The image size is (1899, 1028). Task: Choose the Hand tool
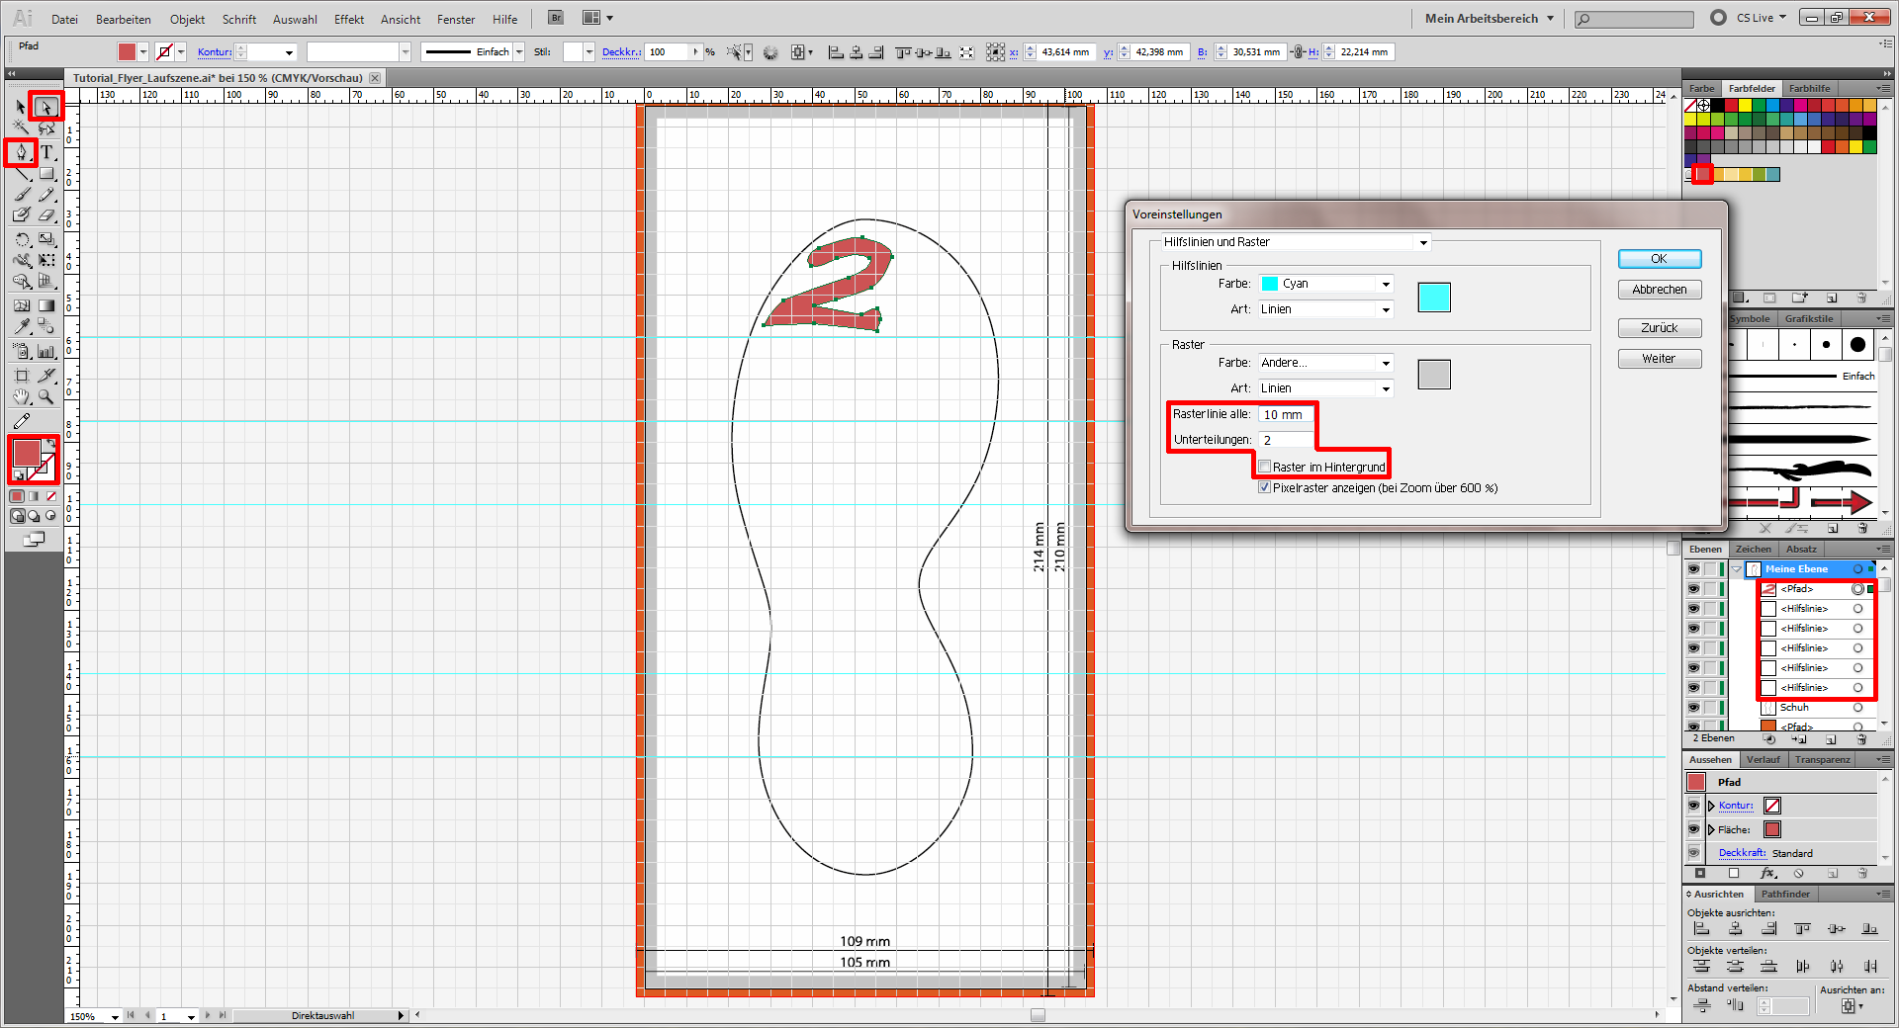click(x=21, y=397)
